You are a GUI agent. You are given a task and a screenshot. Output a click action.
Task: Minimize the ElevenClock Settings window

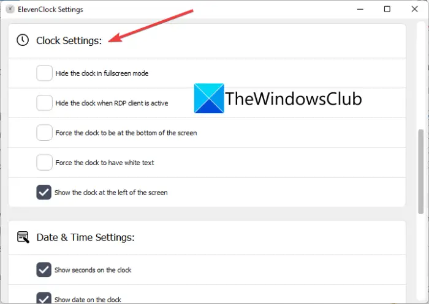[x=360, y=9]
